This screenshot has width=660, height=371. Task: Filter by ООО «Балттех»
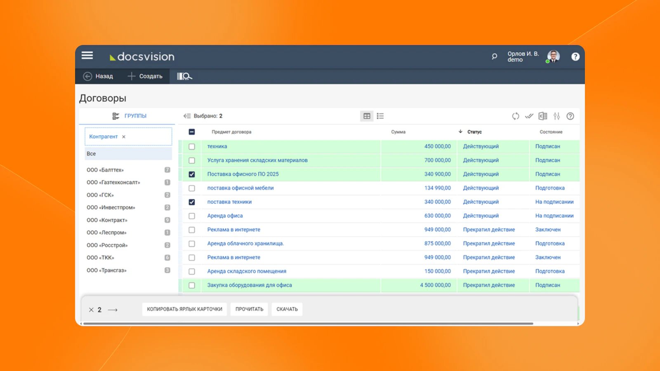pos(128,170)
